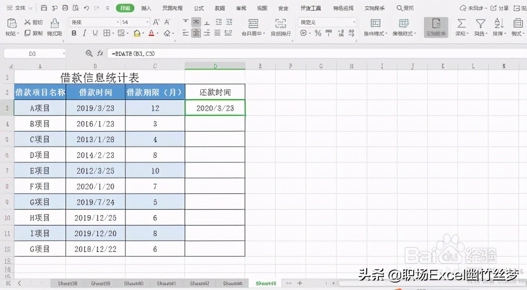Open print preview from quick access bar
Image resolution: width=527 pixels, height=290 pixels.
[76, 8]
